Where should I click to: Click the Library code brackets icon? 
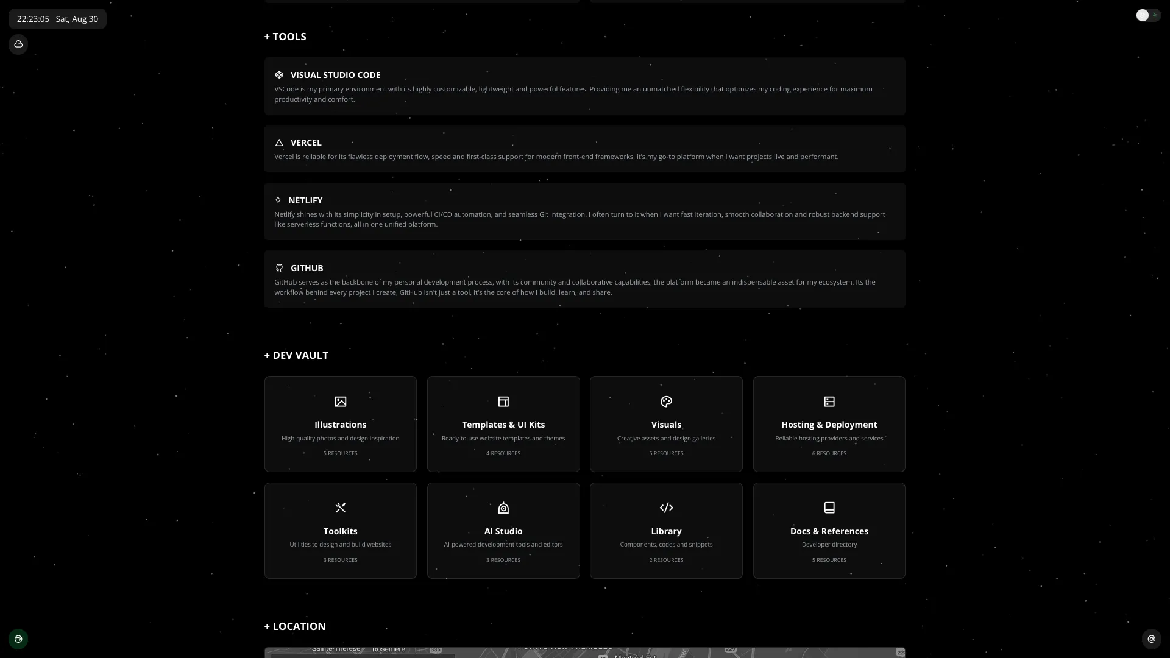pyautogui.click(x=666, y=508)
